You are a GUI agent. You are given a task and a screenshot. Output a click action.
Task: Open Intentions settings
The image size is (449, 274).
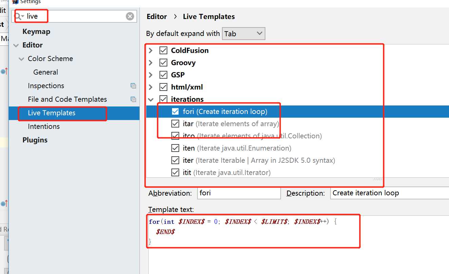[44, 126]
